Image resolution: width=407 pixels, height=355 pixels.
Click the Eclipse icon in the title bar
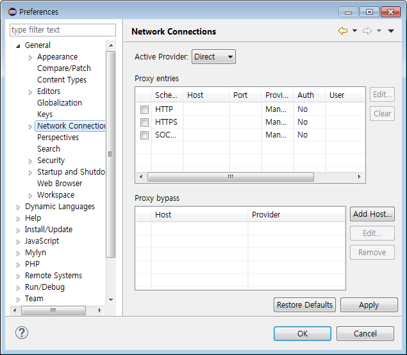(x=12, y=12)
